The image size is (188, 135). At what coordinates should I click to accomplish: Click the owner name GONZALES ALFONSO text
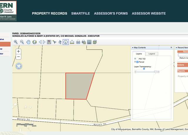point(56,36)
